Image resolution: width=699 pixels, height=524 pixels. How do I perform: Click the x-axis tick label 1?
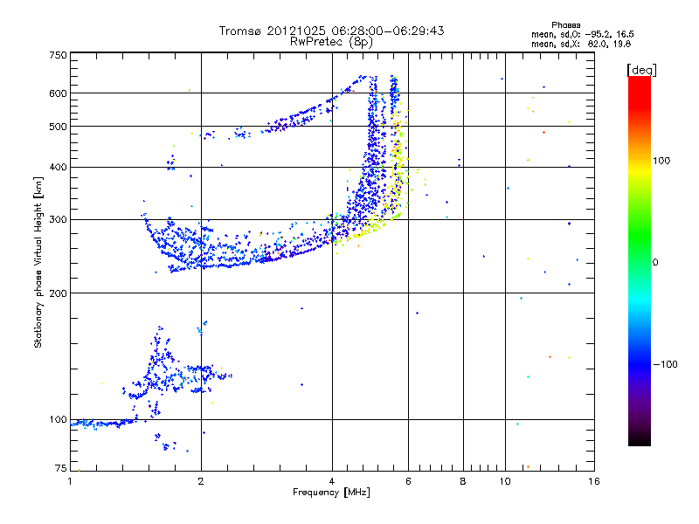pyautogui.click(x=70, y=481)
